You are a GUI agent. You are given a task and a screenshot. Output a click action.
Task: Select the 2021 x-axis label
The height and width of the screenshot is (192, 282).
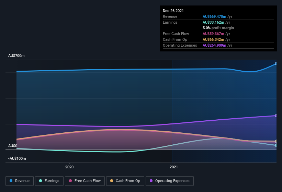pyautogui.click(x=174, y=167)
